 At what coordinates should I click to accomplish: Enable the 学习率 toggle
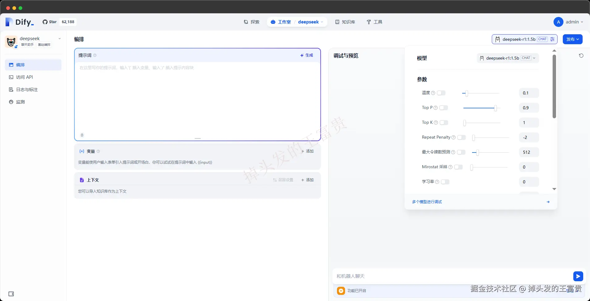tap(445, 182)
